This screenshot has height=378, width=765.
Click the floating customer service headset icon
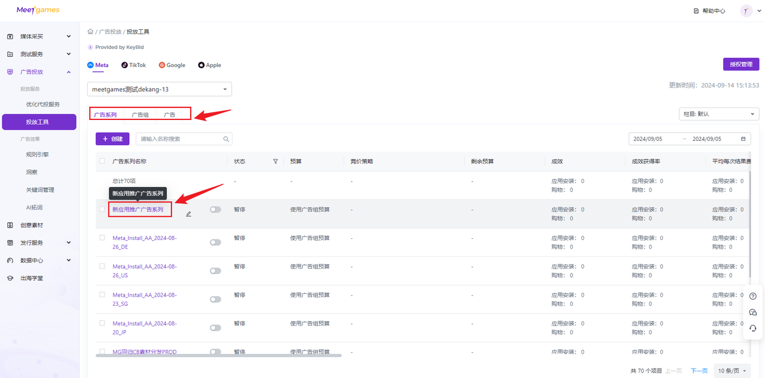pyautogui.click(x=752, y=328)
